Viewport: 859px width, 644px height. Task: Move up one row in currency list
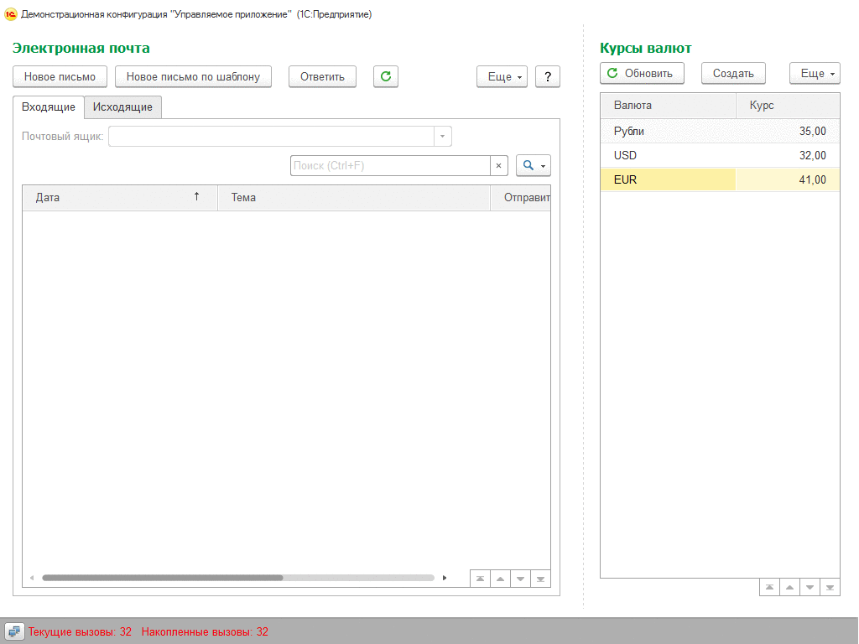pos(789,587)
